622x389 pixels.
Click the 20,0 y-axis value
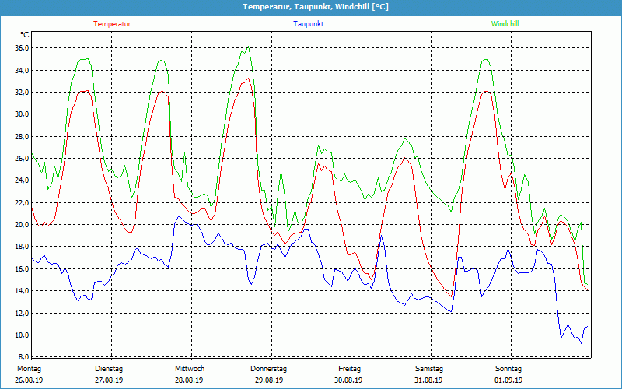tap(22, 225)
